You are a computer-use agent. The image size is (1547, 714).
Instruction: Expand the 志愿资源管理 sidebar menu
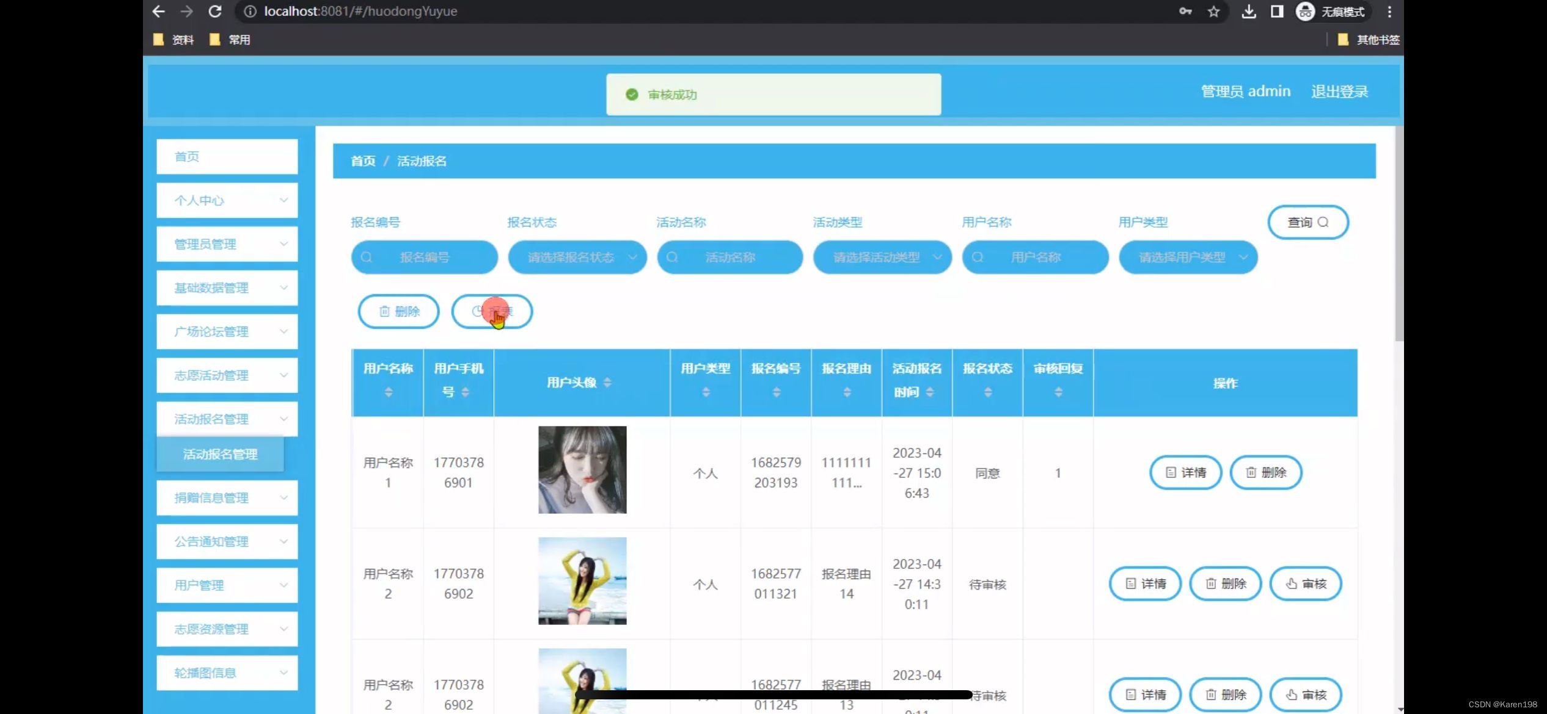click(227, 629)
